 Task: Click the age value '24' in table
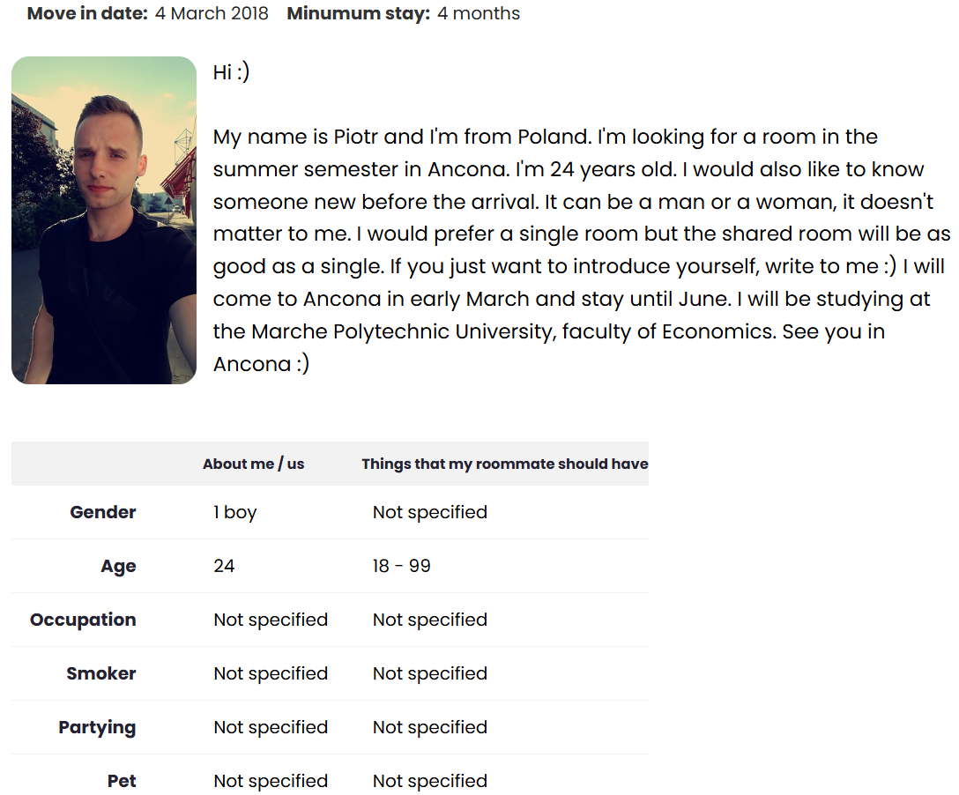pos(224,566)
